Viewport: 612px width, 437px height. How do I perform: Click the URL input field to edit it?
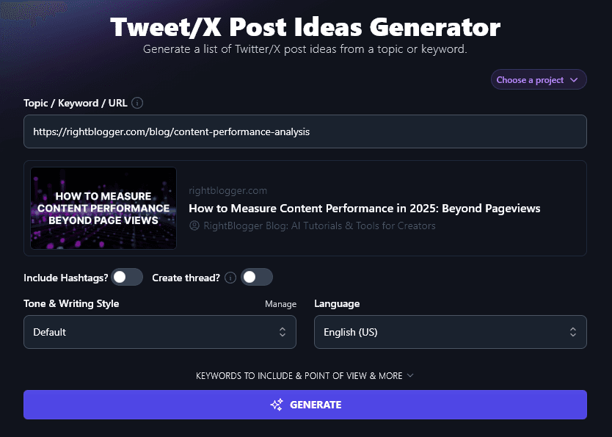point(305,131)
